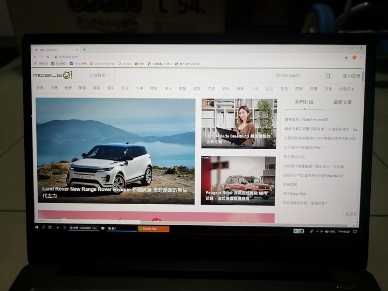This screenshot has height=291, width=388.
Task: Open the Apps bookmarks shortcut
Action: [x=41, y=64]
